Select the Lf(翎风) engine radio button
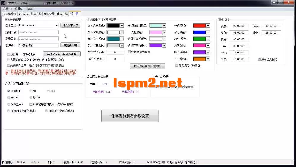The width and height of the screenshot is (296, 167). point(9,91)
